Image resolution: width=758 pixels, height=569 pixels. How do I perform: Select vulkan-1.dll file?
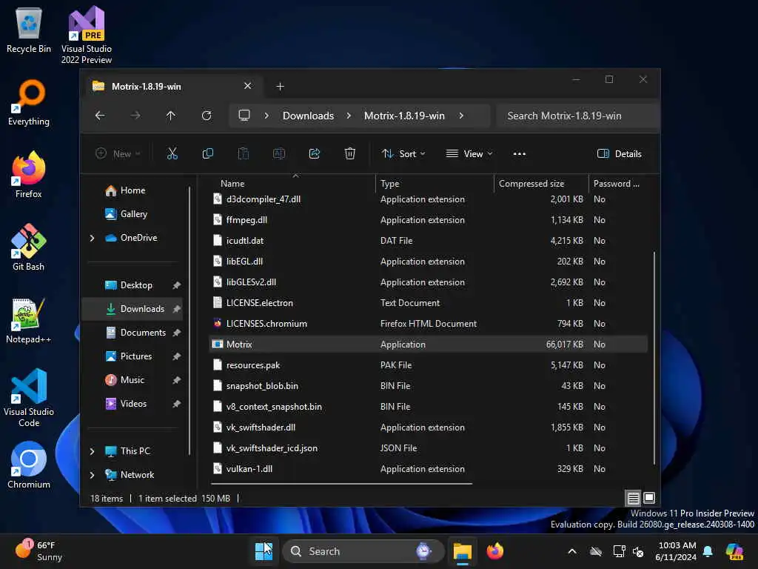coord(428,468)
